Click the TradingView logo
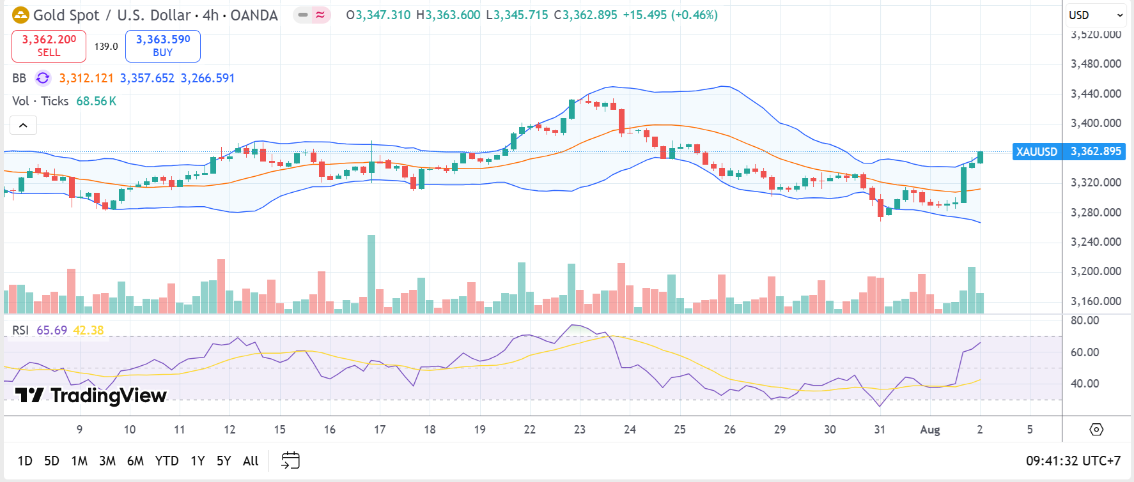 [91, 396]
